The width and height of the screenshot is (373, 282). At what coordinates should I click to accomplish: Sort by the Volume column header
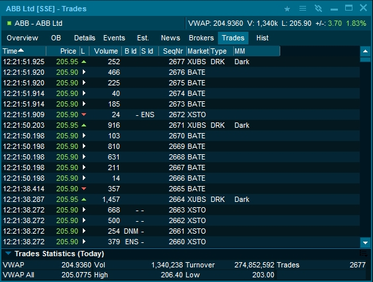(105, 51)
